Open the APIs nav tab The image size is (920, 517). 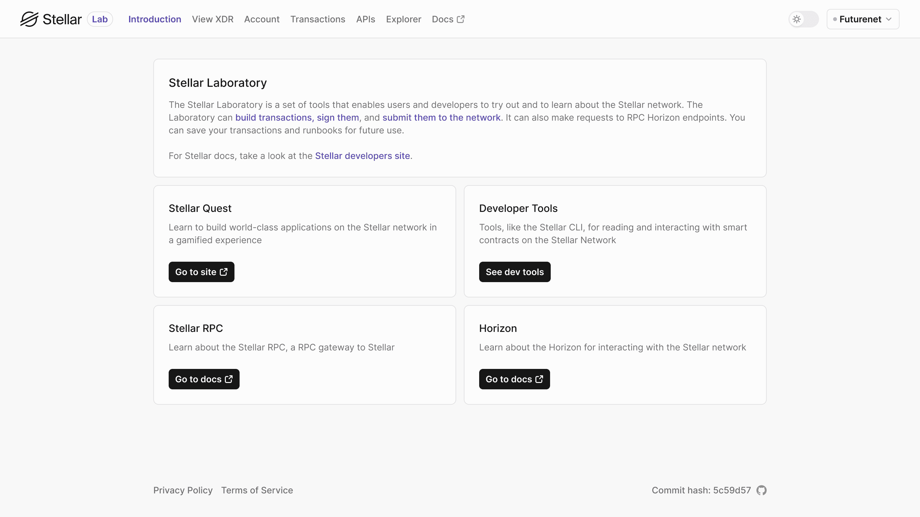pos(366,19)
